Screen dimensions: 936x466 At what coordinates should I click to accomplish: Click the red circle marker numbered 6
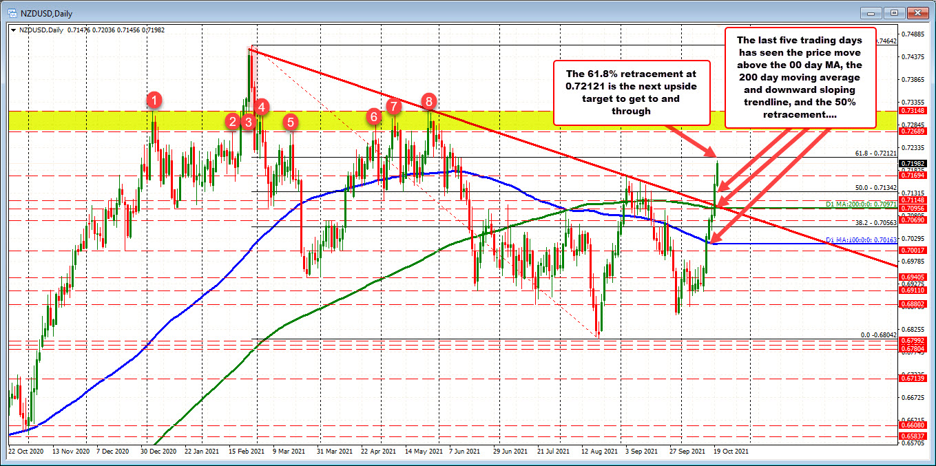[373, 116]
